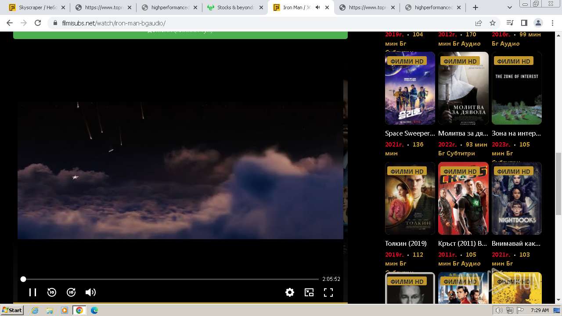Screen dimensions: 562x316
Task: Select the Chrome taskbar button
Action: pyautogui.click(x=79, y=310)
